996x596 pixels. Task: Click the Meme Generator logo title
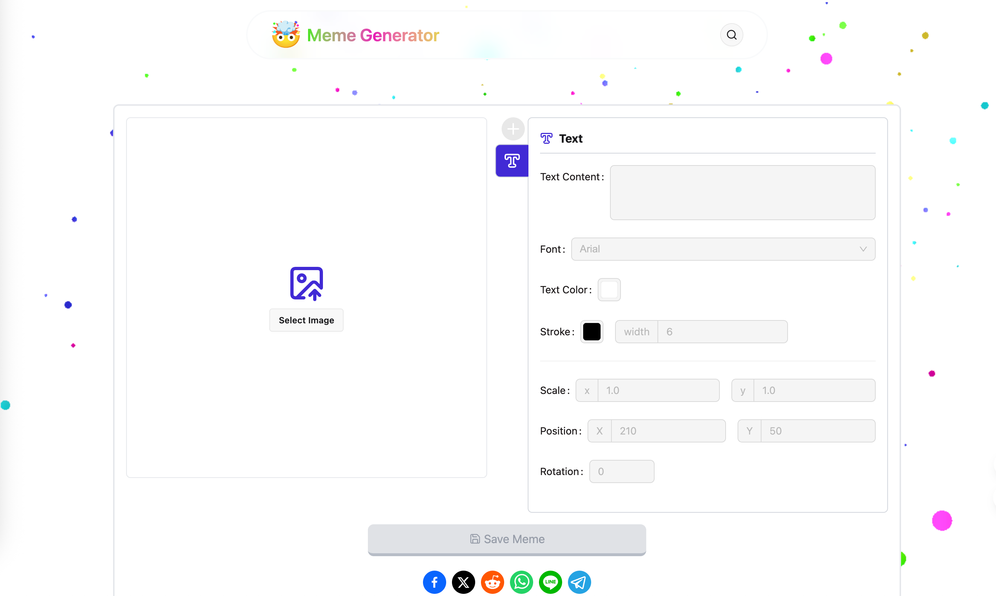pyautogui.click(x=373, y=35)
